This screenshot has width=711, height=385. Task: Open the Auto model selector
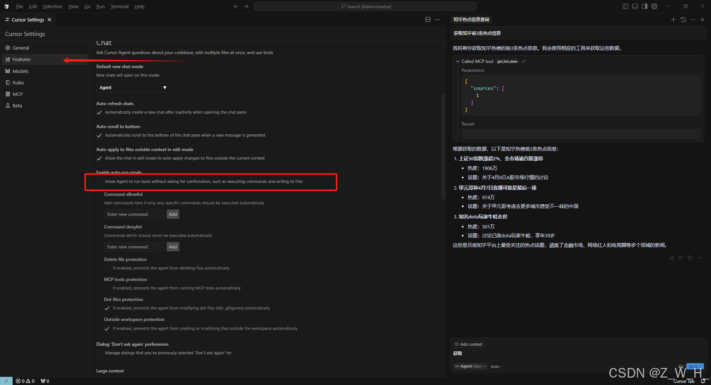497,366
